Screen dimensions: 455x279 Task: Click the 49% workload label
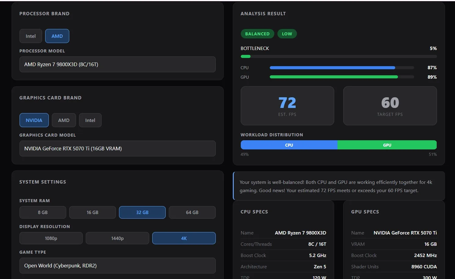[x=245, y=155]
